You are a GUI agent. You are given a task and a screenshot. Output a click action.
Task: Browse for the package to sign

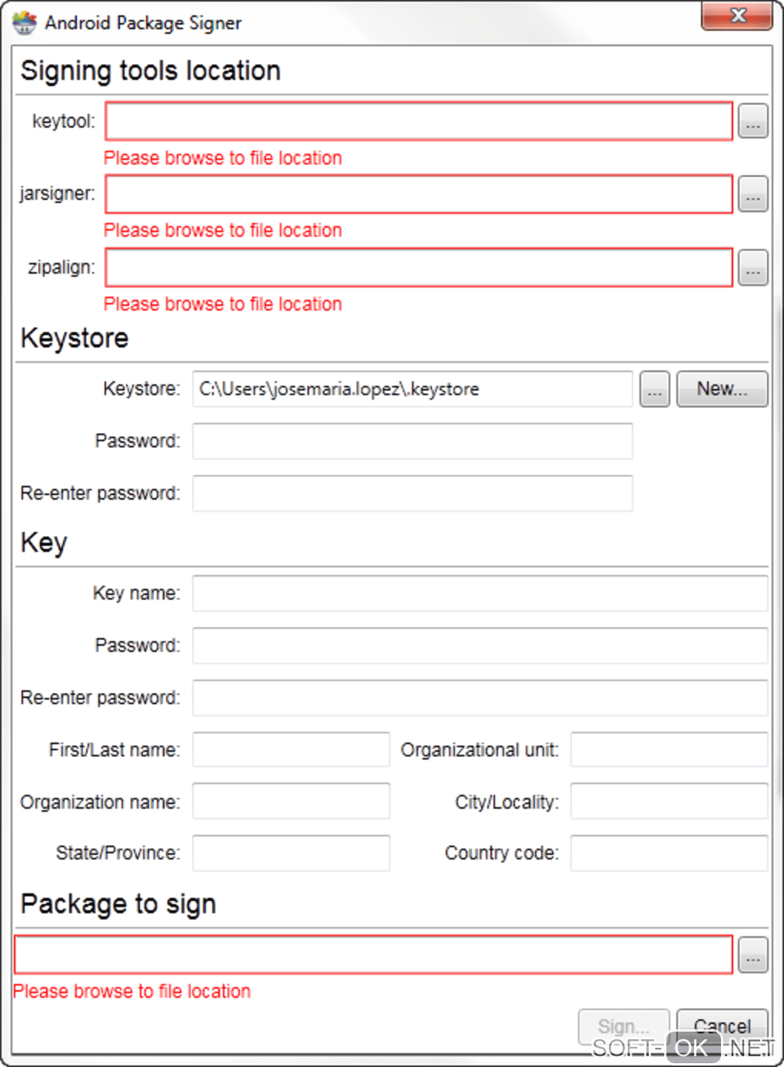tap(752, 956)
